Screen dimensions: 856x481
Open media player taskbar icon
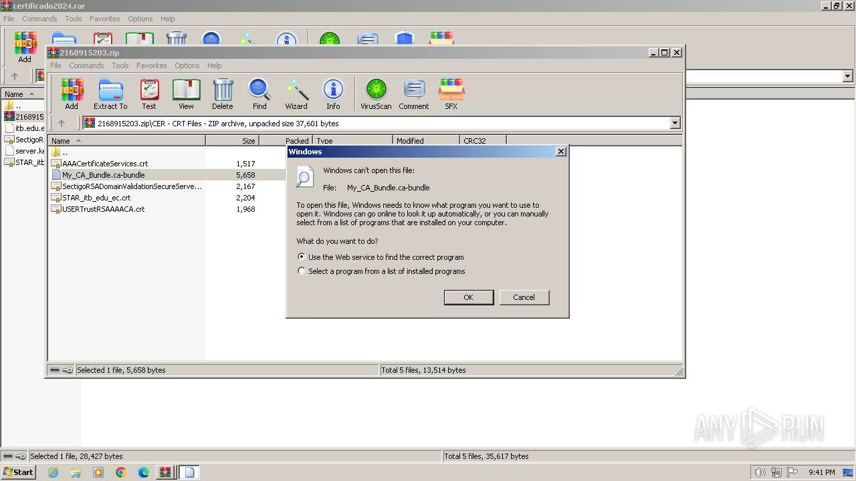98,472
